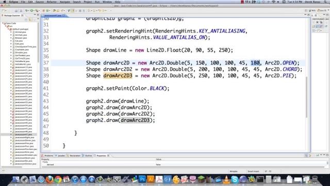Toggle Link with Editor in Package Explorer
The height and width of the screenshot is (186, 330).
(30, 20)
